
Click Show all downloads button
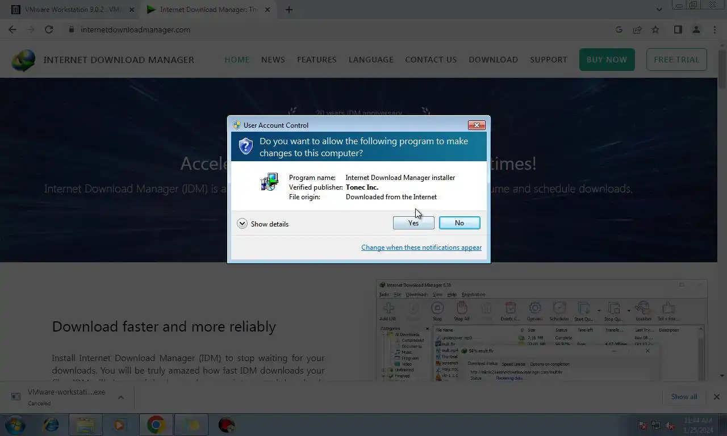click(684, 397)
